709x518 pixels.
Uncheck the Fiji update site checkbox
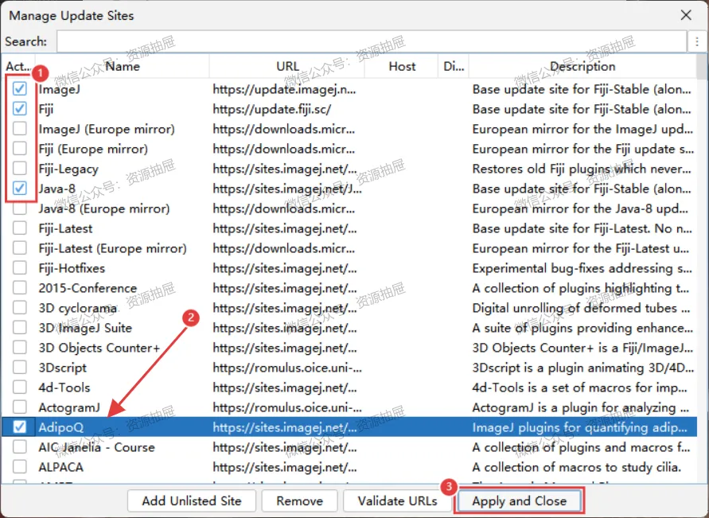coord(19,109)
